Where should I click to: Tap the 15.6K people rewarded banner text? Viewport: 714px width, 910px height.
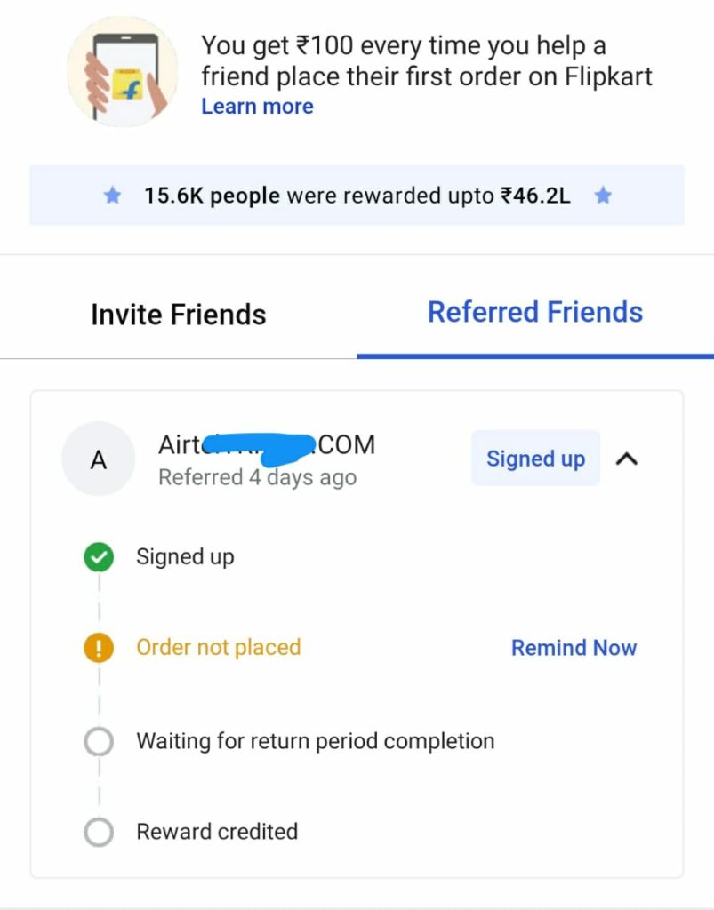coord(357,196)
